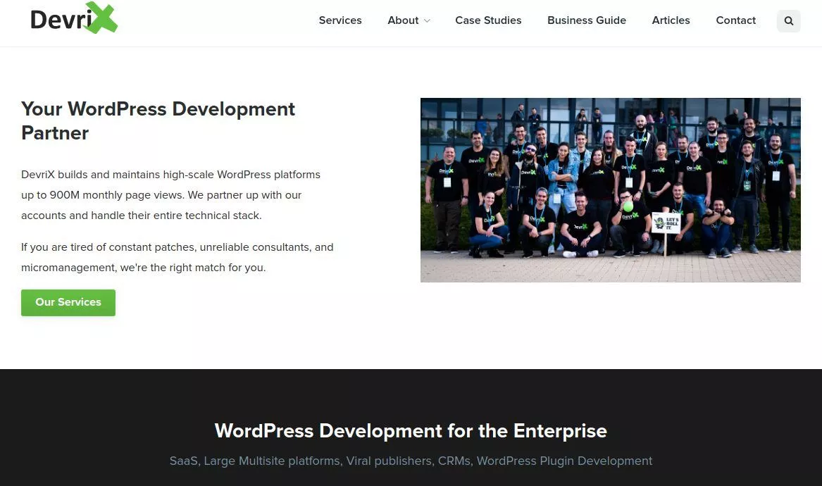Click the paragraph starting 'If you are tired'
Viewport: 822px width, 486px height.
178,257
